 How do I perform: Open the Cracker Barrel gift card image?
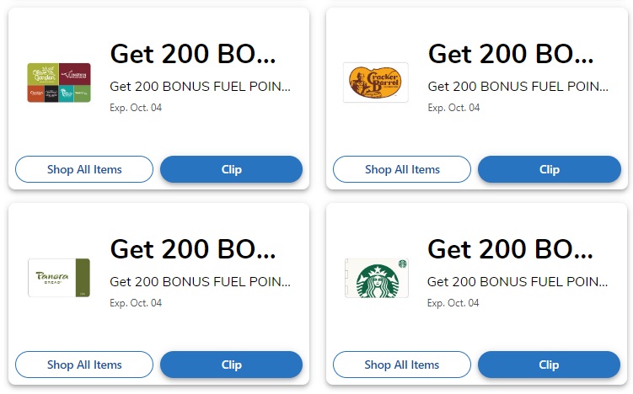[375, 83]
